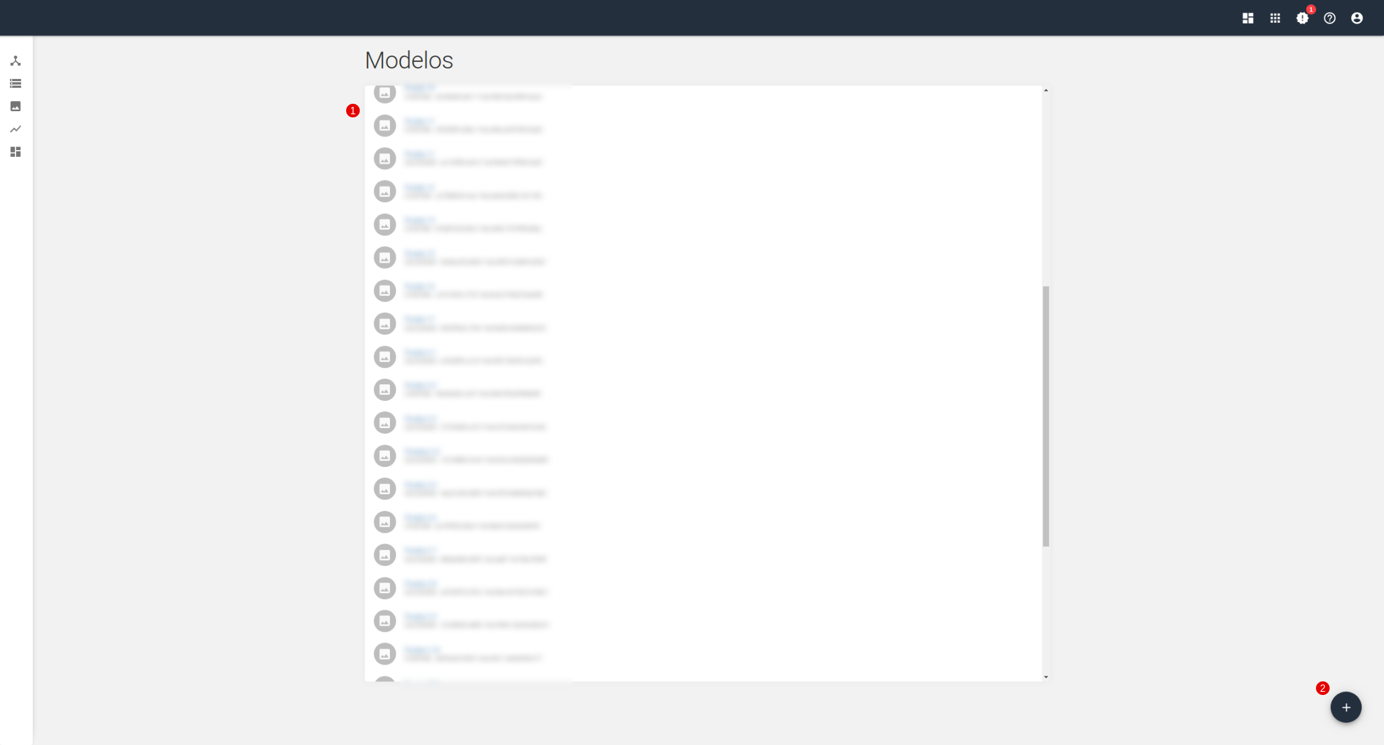This screenshot has width=1384, height=745.
Task: Open the apps grid launcher
Action: pos(1275,18)
